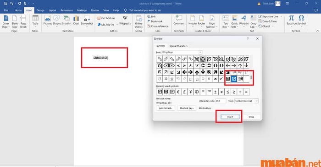Select the crossed box symbol in grid
Viewport: 321px width, 167px height.
point(228,79)
